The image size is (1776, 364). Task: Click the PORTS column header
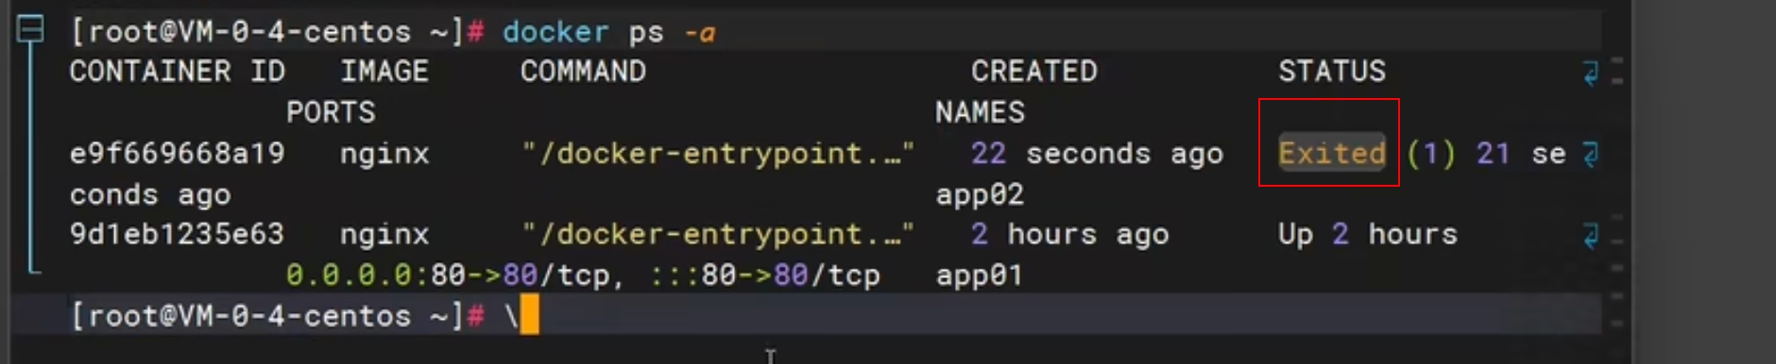click(x=331, y=112)
